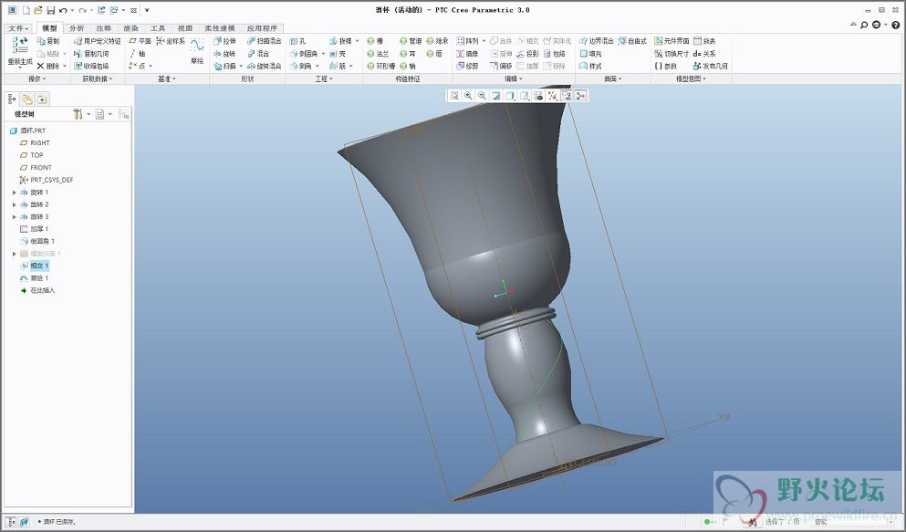
Task: Click the 轴 (Axis) datum tool
Action: coord(137,54)
